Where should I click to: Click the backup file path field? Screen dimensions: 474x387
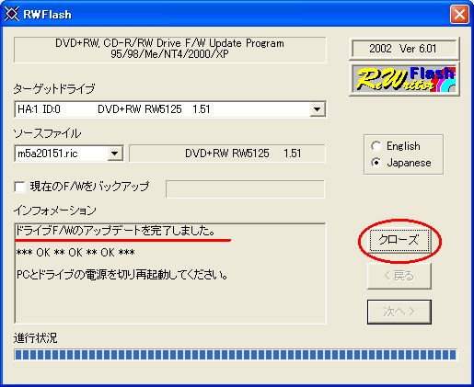(x=245, y=189)
